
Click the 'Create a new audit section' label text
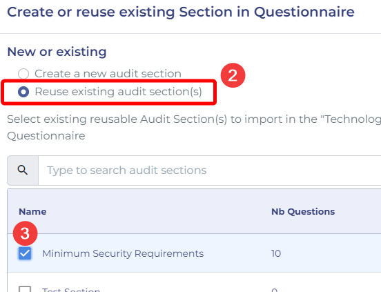click(x=108, y=74)
